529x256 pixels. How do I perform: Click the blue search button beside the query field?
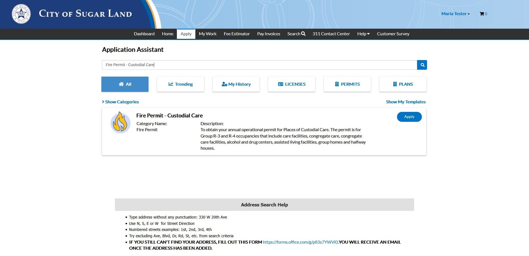pos(422,65)
